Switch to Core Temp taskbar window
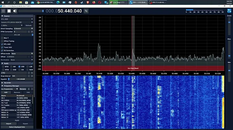This screenshot has width=233, height=130. [118, 2]
